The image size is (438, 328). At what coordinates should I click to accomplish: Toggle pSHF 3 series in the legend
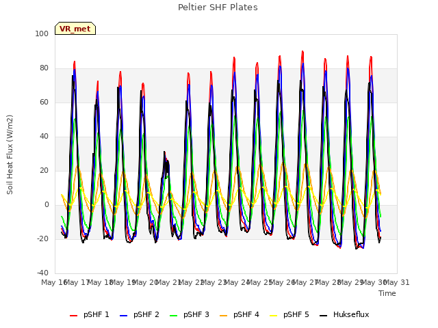point(190,315)
